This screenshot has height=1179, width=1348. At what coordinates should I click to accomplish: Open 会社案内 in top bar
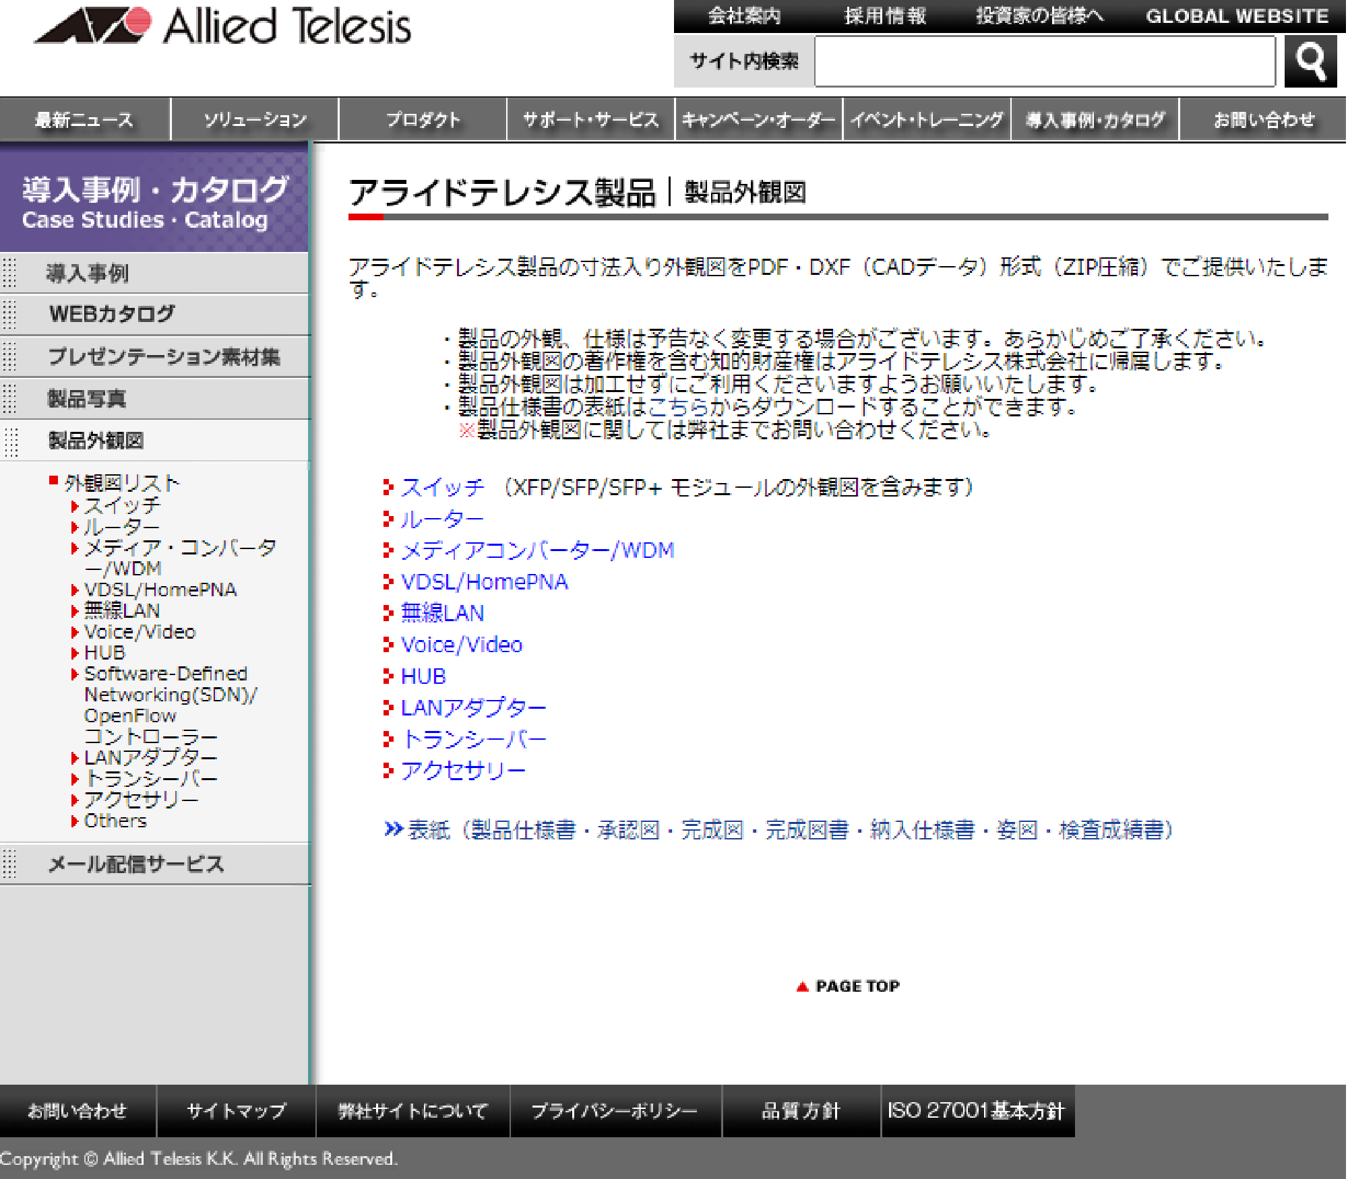744,15
